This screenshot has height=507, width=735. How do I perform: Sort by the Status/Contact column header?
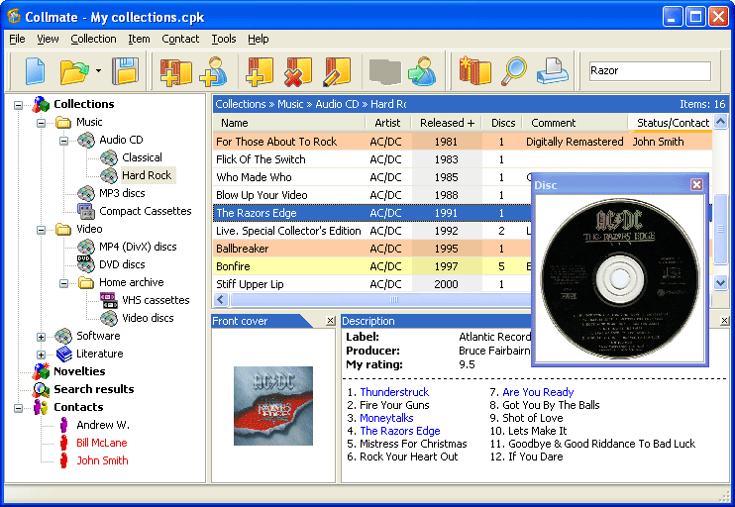[x=672, y=123]
